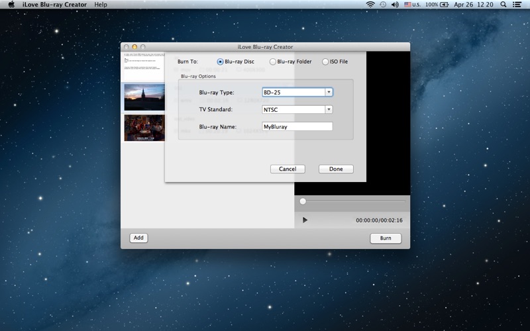Click the preview playback slider knob
Viewport: 530px width, 331px height.
pos(303,201)
